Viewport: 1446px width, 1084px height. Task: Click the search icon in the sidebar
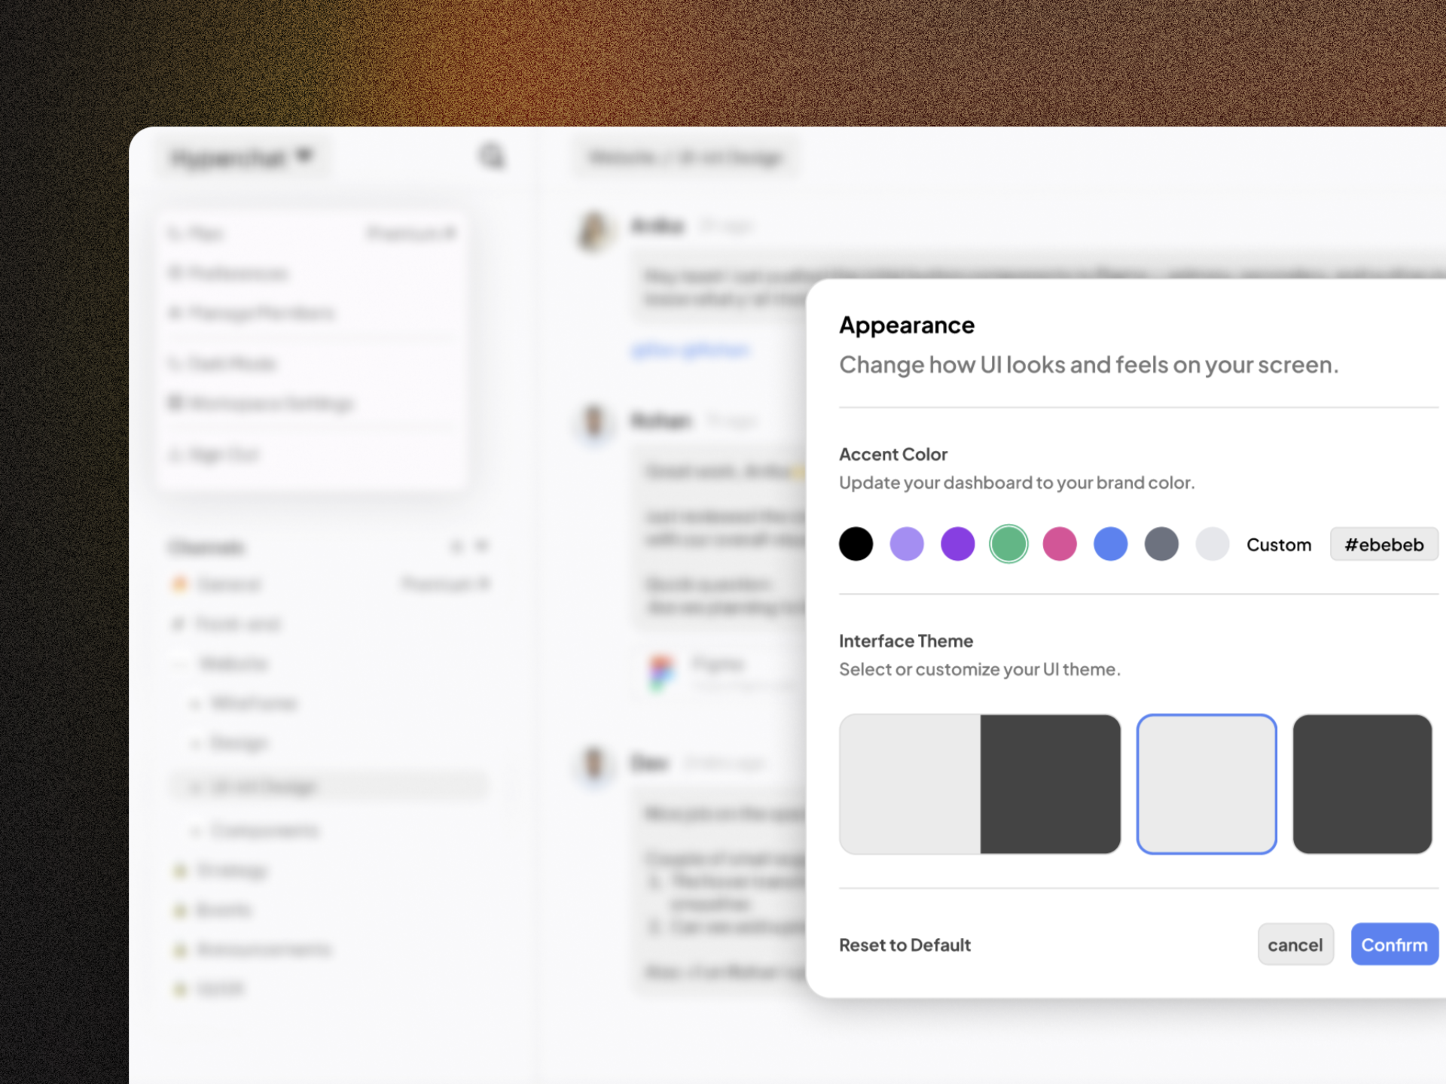pyautogui.click(x=491, y=156)
